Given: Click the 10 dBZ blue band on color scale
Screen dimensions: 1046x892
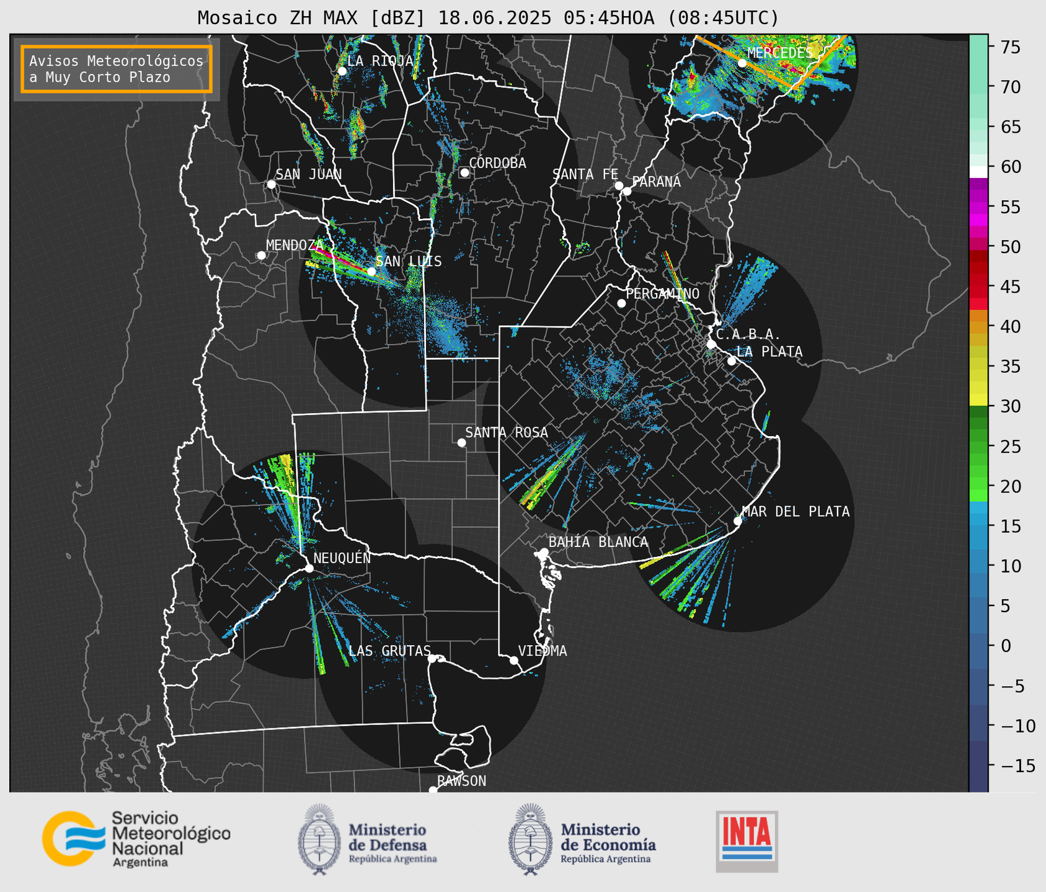Looking at the screenshot, I should point(978,566).
